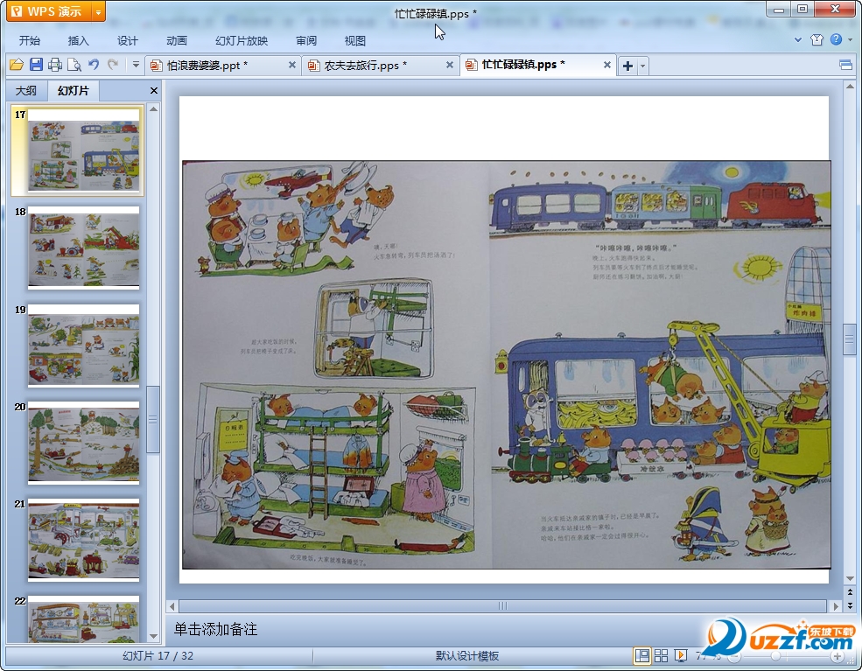Save the presentation with the disk icon
Screen dimensions: 862x671
(36, 65)
